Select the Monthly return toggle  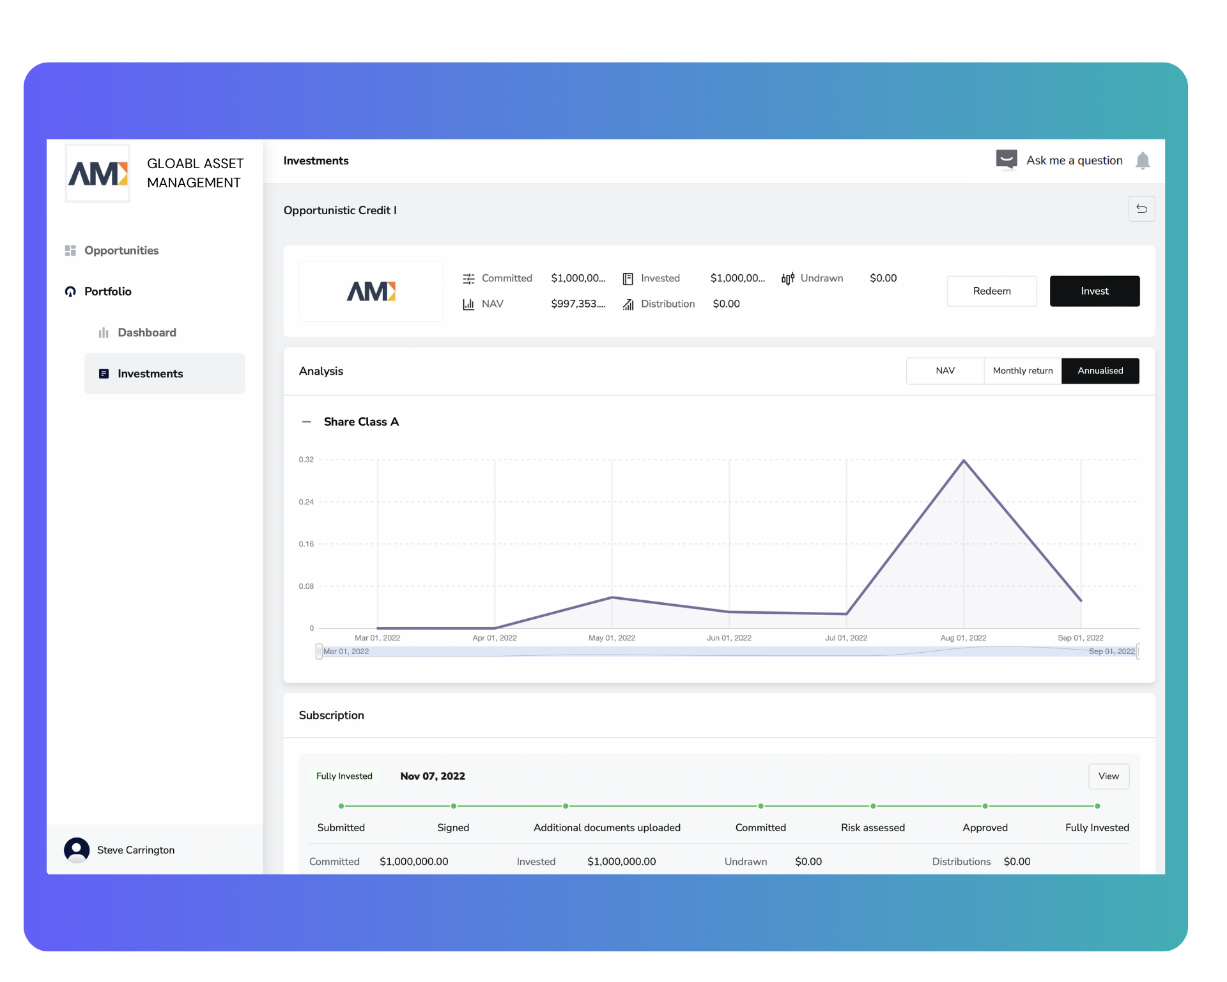(1022, 371)
